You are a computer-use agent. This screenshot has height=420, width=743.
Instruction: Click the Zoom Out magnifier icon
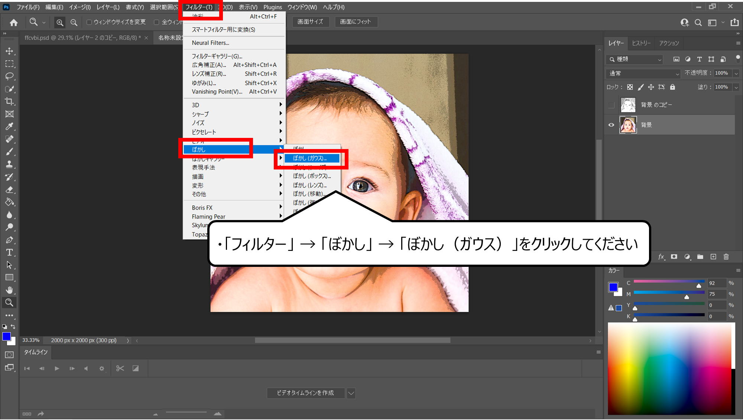click(74, 23)
